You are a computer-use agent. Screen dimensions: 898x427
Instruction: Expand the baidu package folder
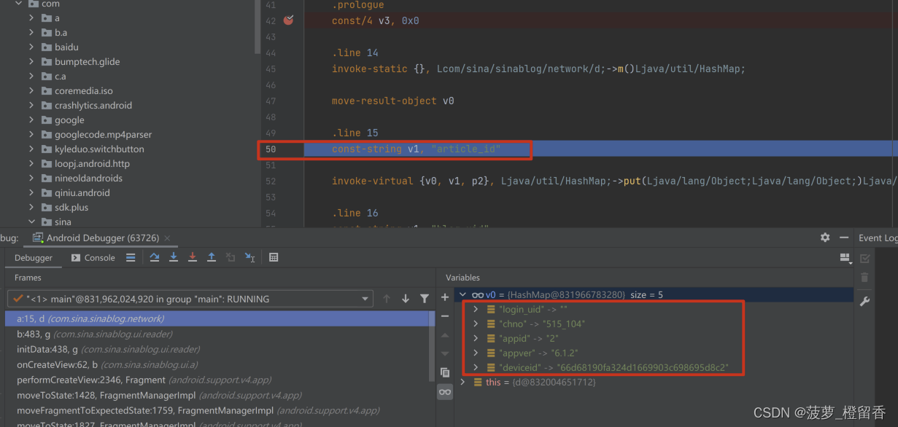(x=31, y=47)
